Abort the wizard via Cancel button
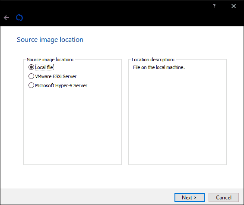Viewport: 244px width, 205px height. (x=224, y=198)
